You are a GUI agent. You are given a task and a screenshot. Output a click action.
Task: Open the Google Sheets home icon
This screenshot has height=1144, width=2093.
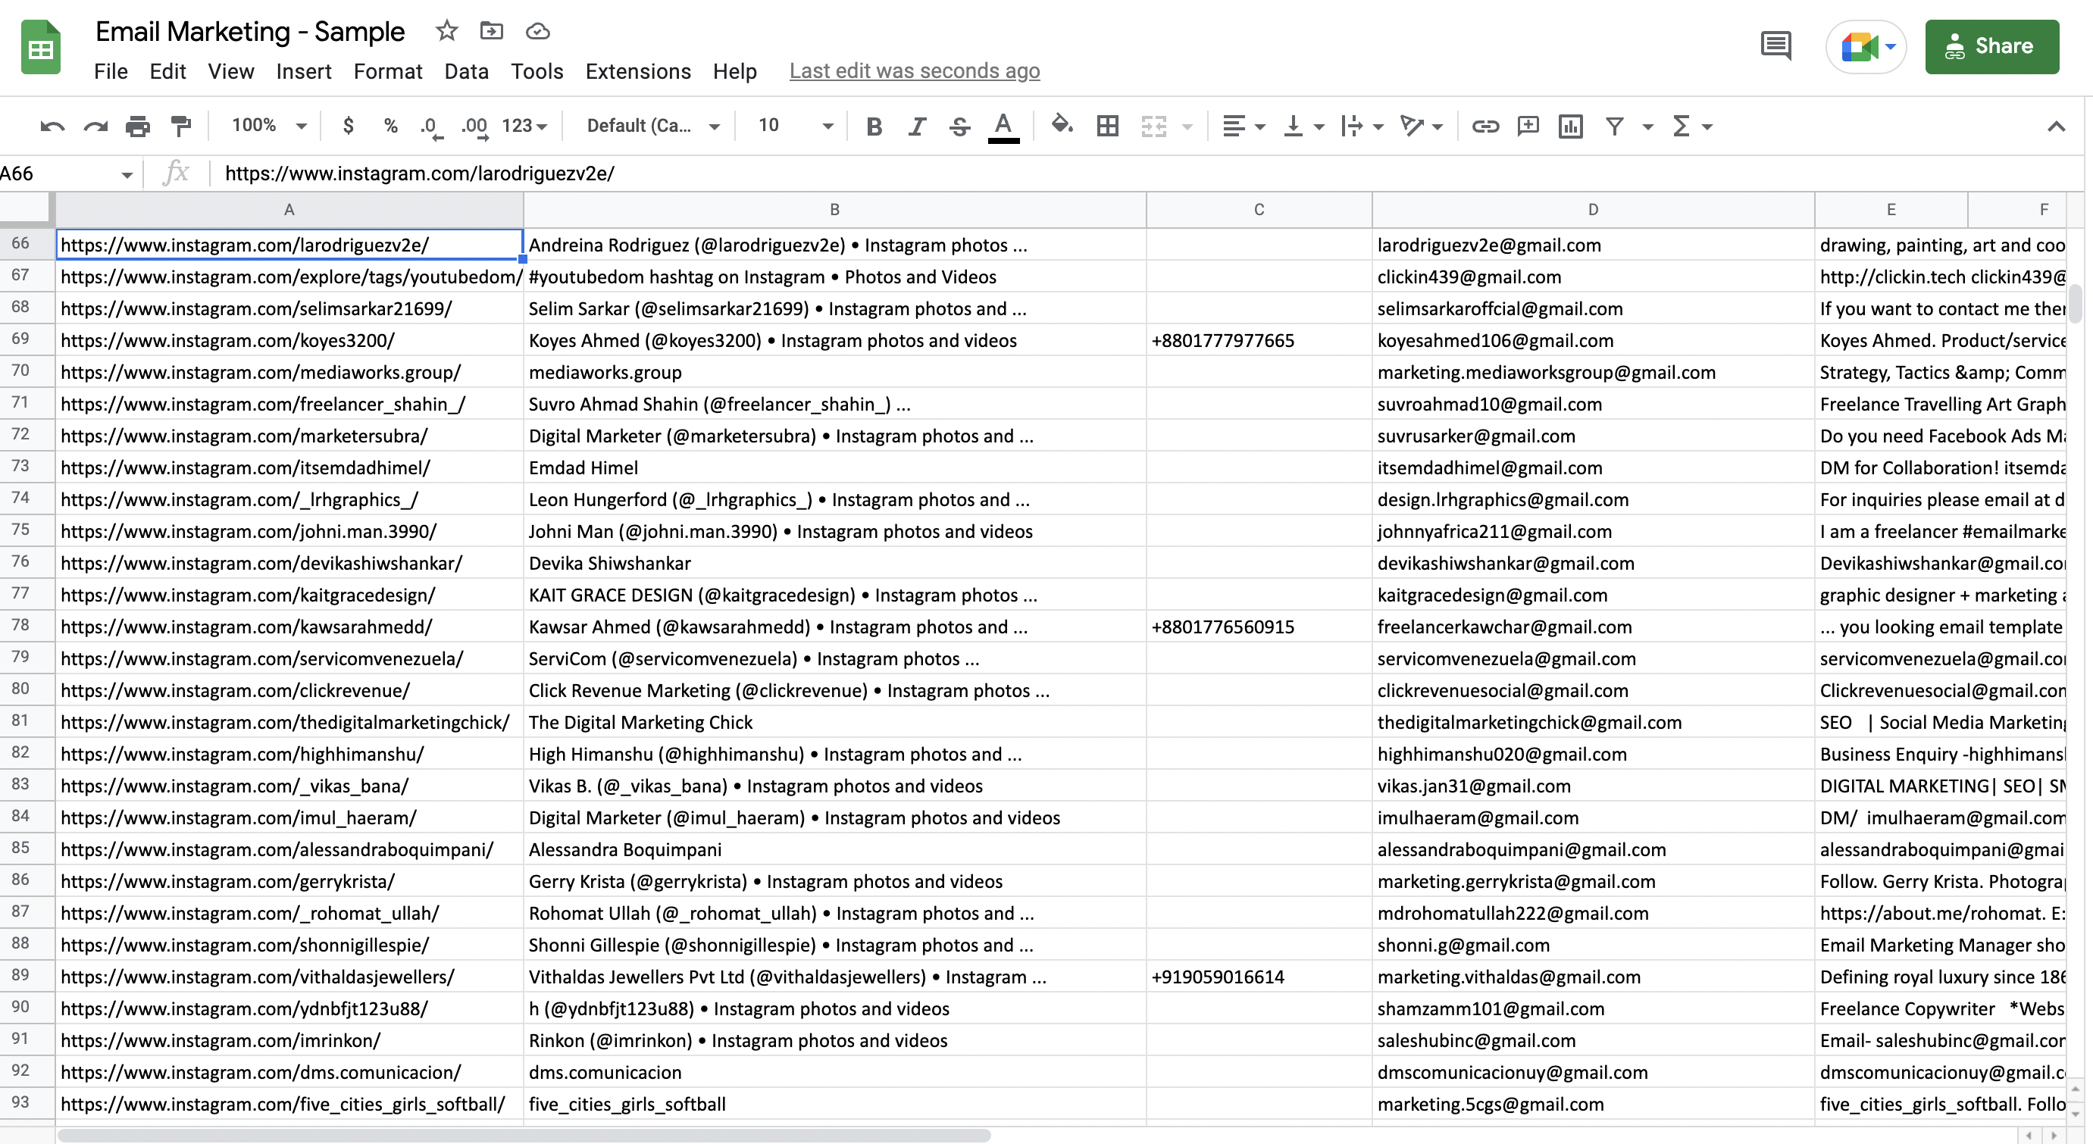coord(41,47)
